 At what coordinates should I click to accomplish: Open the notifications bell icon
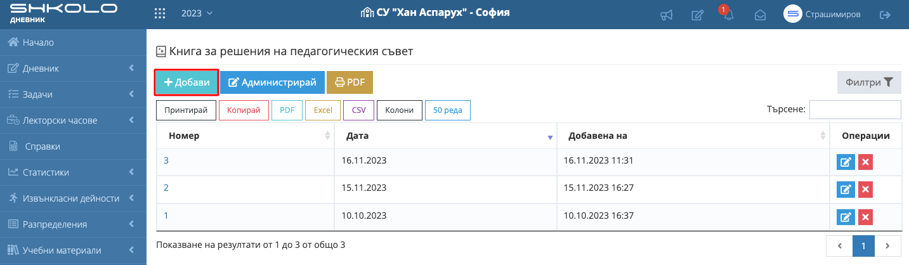[728, 15]
